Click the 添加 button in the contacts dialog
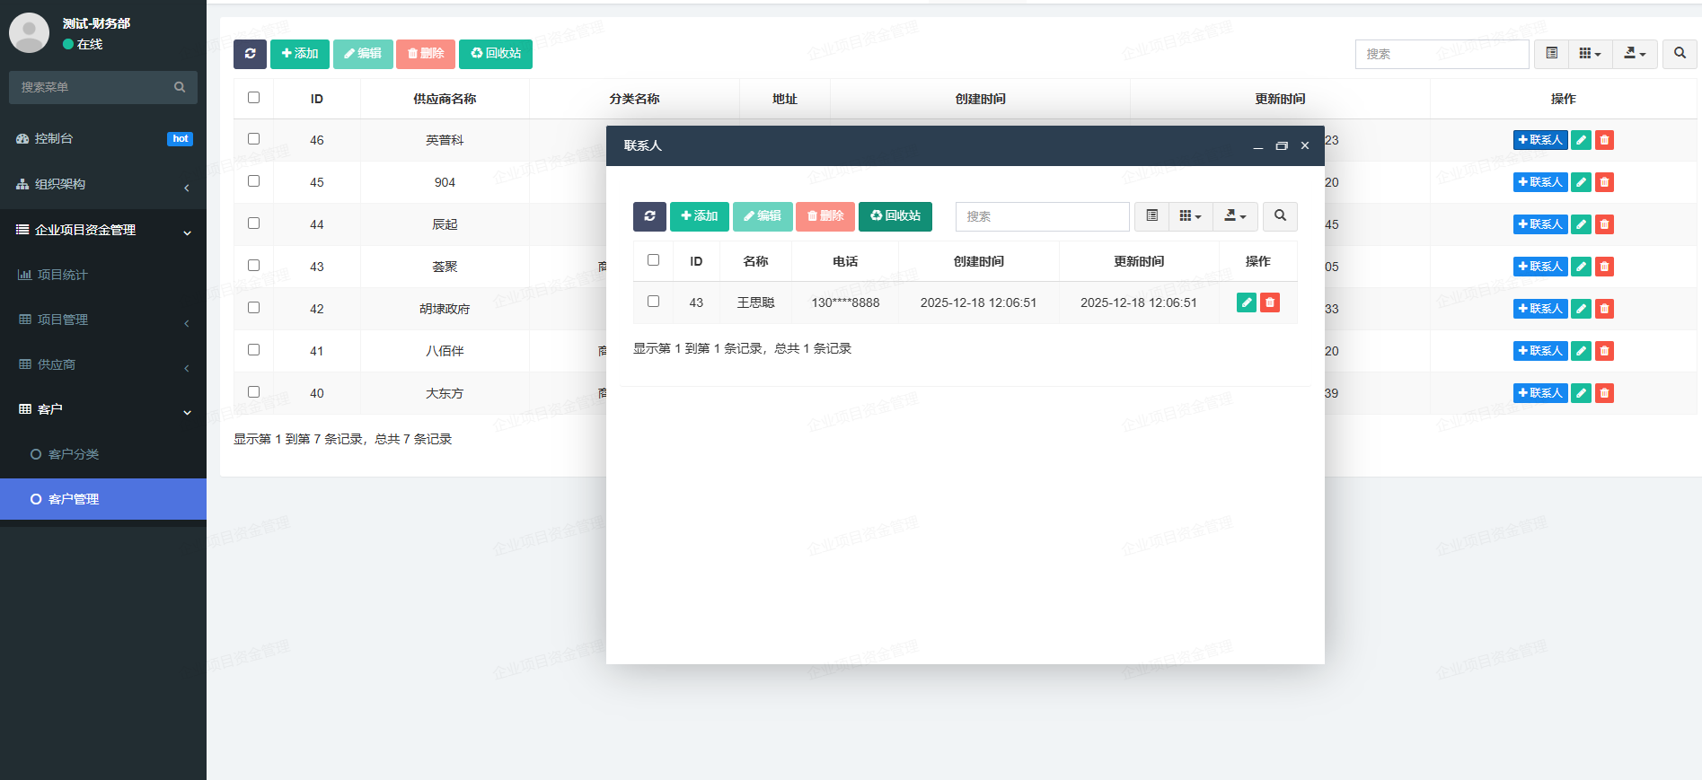This screenshot has height=780, width=1702. coord(699,216)
